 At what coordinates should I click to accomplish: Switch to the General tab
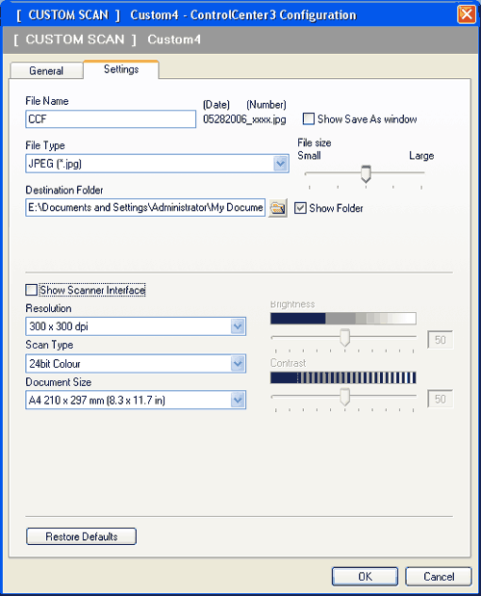tap(46, 70)
